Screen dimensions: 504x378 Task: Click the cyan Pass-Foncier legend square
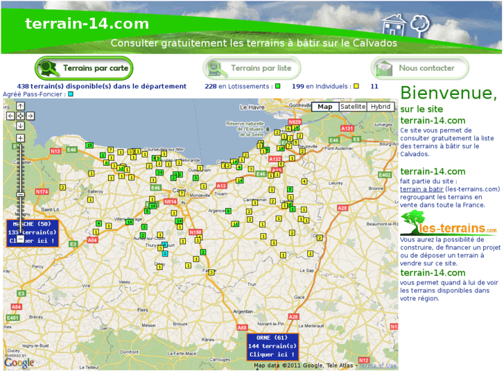click(71, 94)
